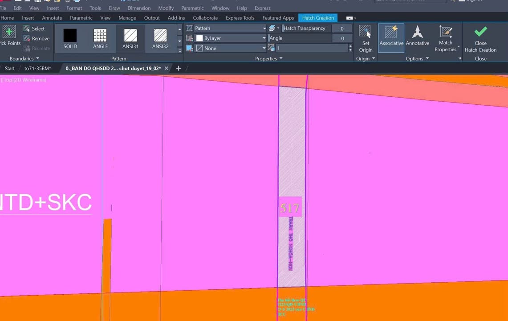The width and height of the screenshot is (508, 321).
Task: Open ByLayer hatch color dropdown
Action: point(230,38)
